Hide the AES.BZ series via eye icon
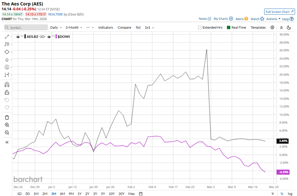Viewport: 297px width, 196px height. tap(18, 37)
